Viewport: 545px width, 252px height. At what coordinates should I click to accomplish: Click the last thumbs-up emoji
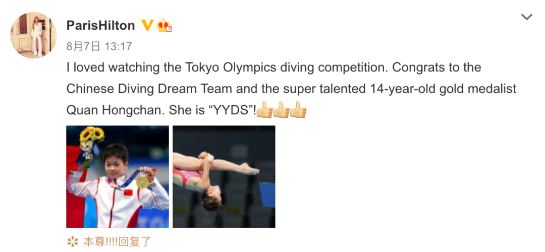click(x=298, y=110)
